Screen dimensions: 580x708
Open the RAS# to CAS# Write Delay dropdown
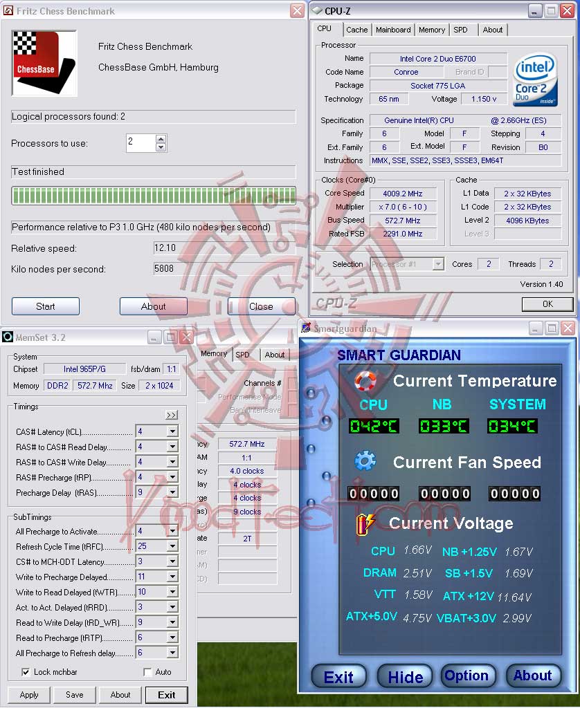(x=173, y=462)
